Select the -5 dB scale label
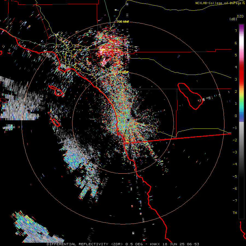The height and width of the screenshot is (246, 246). [235, 177]
